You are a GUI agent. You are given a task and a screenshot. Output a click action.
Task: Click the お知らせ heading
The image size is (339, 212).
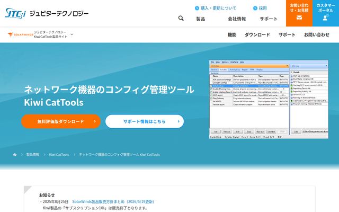tap(47, 195)
